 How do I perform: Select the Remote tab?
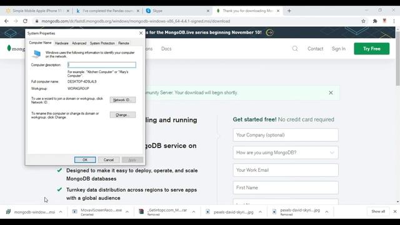tap(124, 43)
